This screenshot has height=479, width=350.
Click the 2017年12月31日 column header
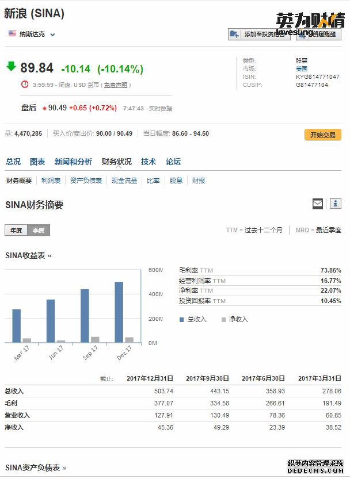pyautogui.click(x=150, y=378)
